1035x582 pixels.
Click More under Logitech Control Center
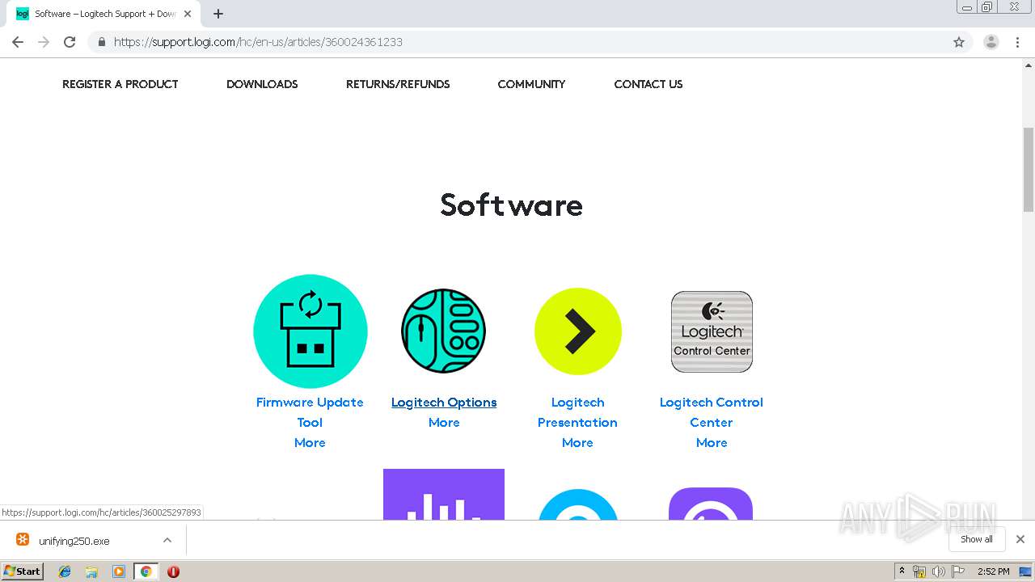pyautogui.click(x=712, y=443)
